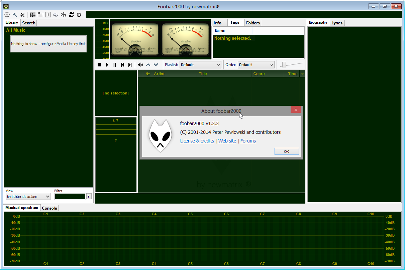The width and height of the screenshot is (405, 270).
Task: Switch to the Lyrics tab
Action: (337, 23)
